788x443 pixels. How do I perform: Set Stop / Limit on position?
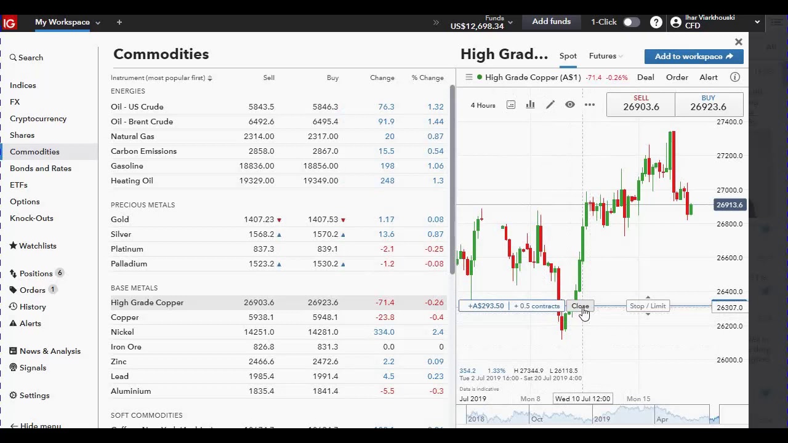(x=648, y=306)
